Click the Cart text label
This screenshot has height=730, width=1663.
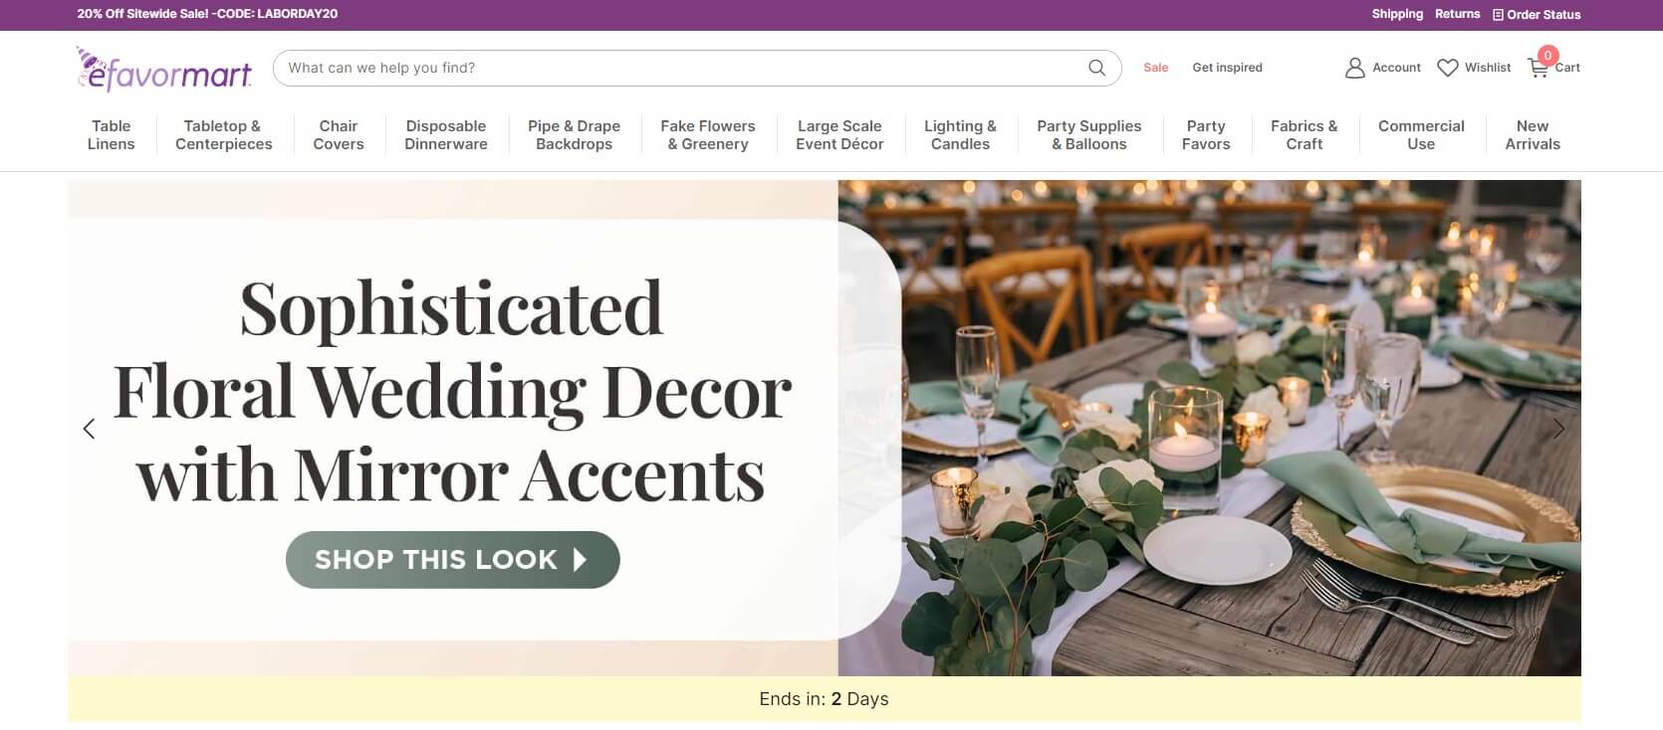tap(1567, 68)
